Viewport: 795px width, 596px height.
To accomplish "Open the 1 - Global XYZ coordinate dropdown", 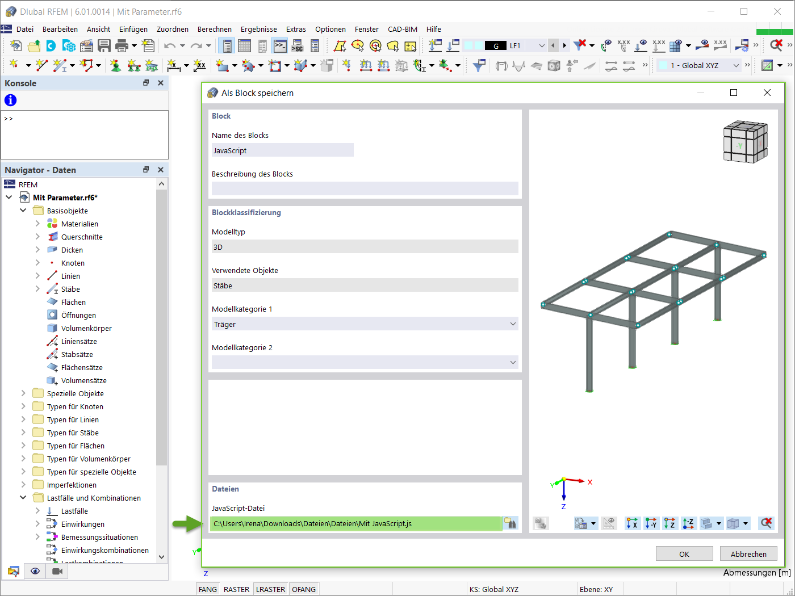I will pyautogui.click(x=736, y=66).
